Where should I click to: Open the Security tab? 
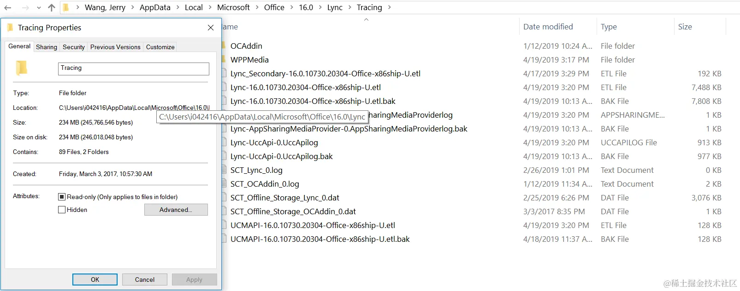(74, 47)
